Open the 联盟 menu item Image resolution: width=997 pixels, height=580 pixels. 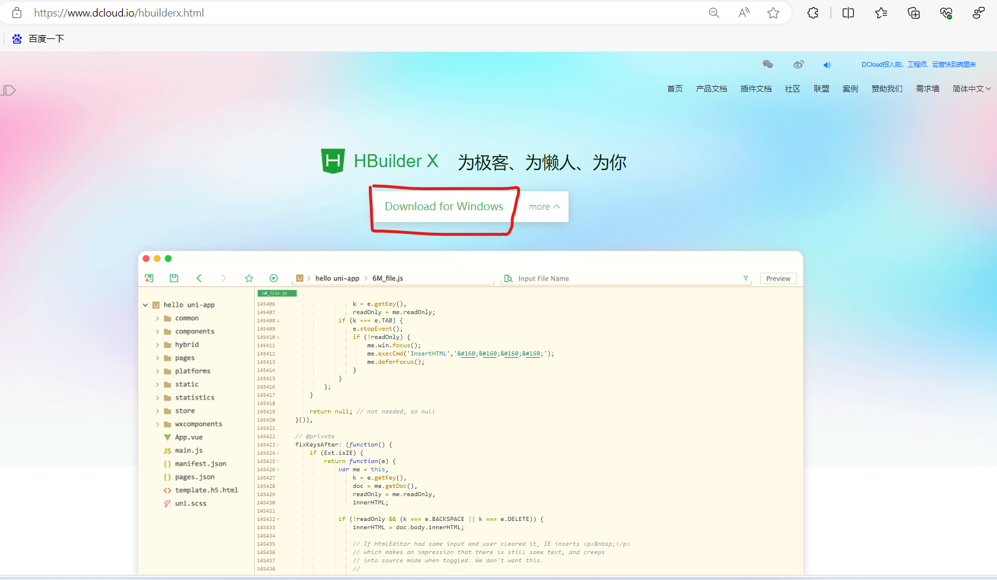(x=821, y=89)
